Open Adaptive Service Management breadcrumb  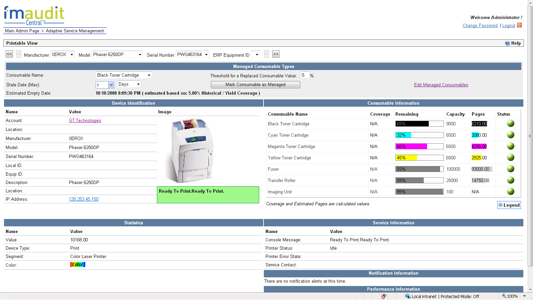click(75, 31)
